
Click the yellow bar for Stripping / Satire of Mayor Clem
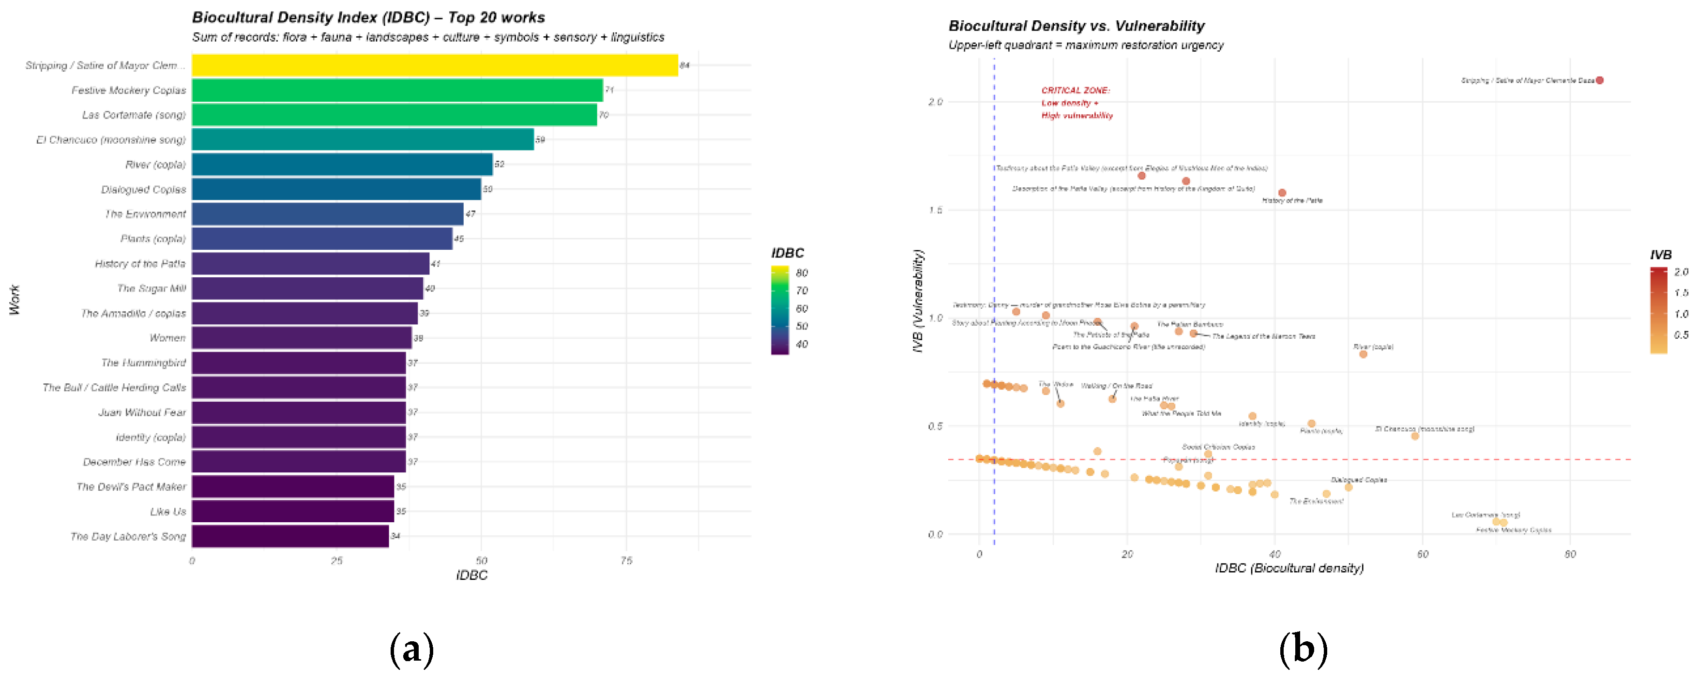tap(434, 65)
